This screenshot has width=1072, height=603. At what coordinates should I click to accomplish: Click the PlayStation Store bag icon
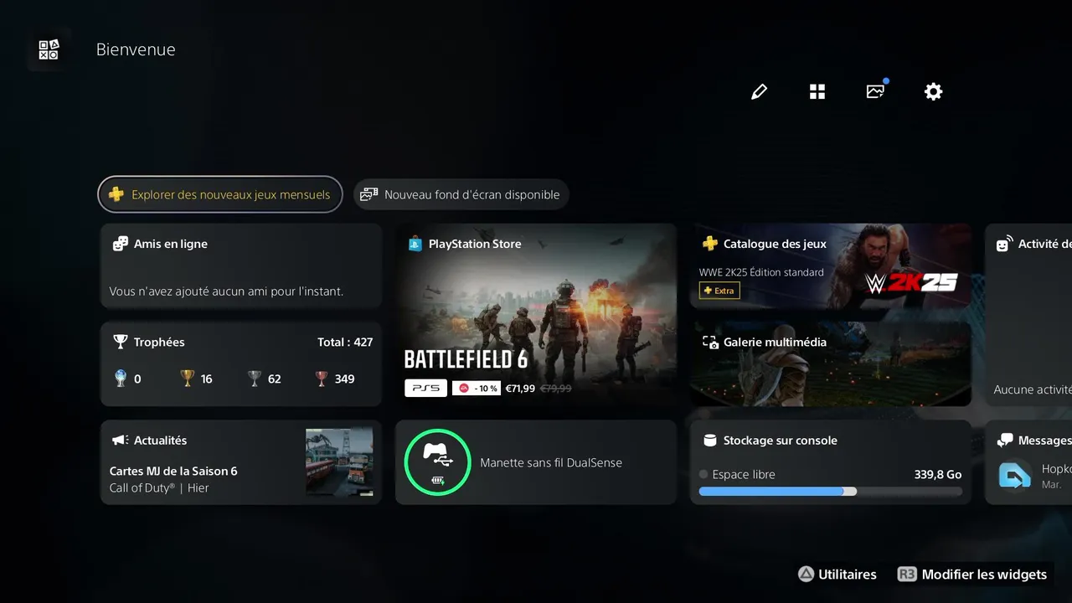[x=415, y=244]
